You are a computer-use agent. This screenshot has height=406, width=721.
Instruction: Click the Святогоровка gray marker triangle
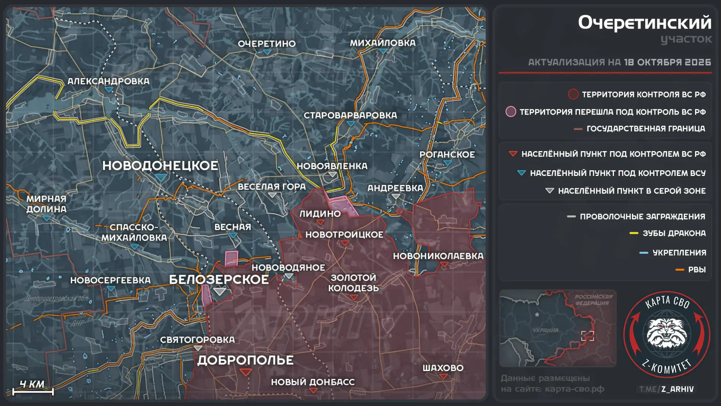198,348
